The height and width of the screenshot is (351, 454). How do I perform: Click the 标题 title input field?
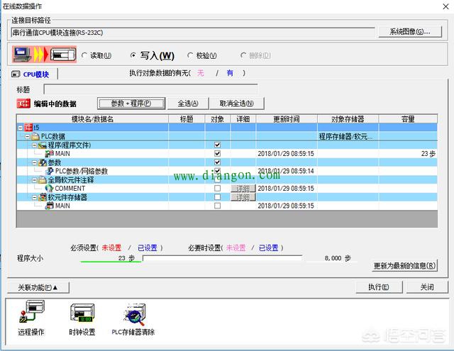[x=150, y=89]
